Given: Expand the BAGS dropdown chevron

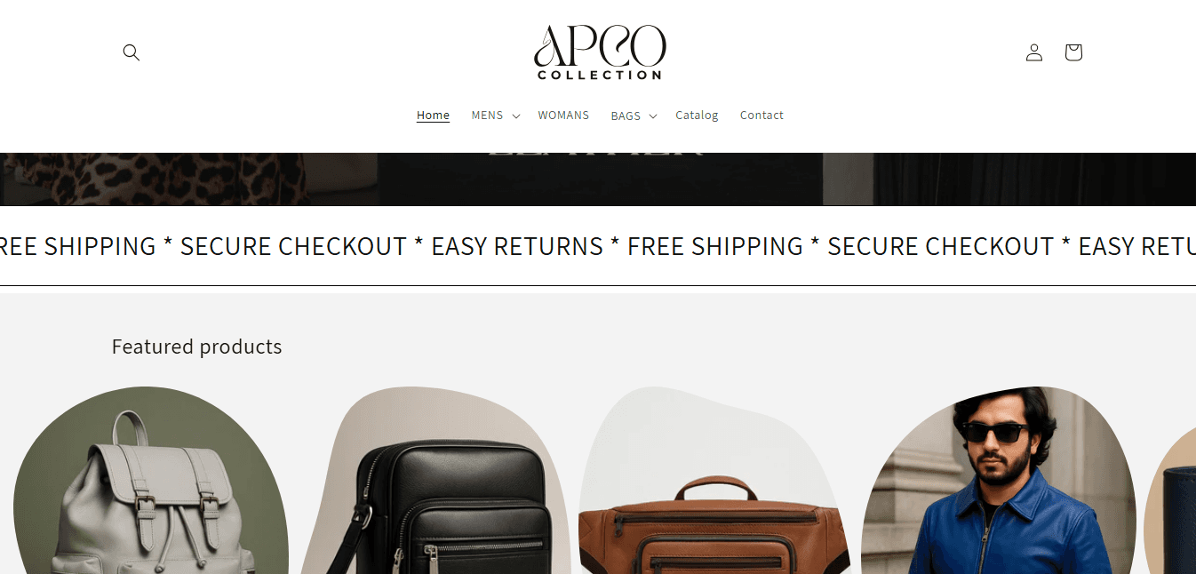Looking at the screenshot, I should pyautogui.click(x=653, y=116).
